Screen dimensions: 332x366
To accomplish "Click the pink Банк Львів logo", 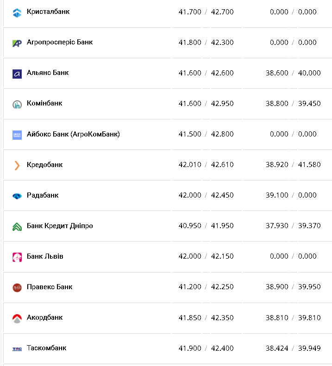I will (17, 257).
